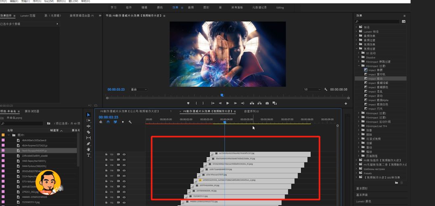Collapse the 图片1 bin in project panel
This screenshot has height=206, width=435.
tap(9, 135)
